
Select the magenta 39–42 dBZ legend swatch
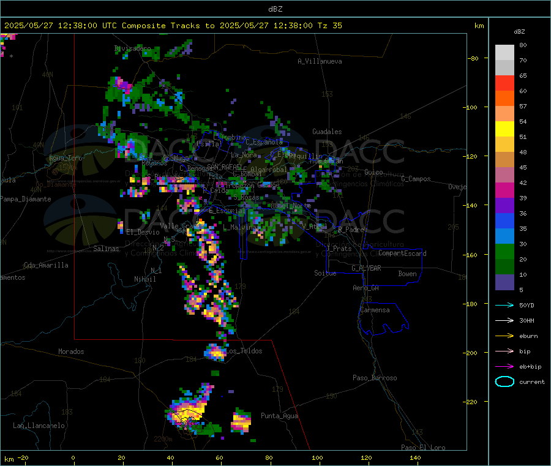click(504, 190)
